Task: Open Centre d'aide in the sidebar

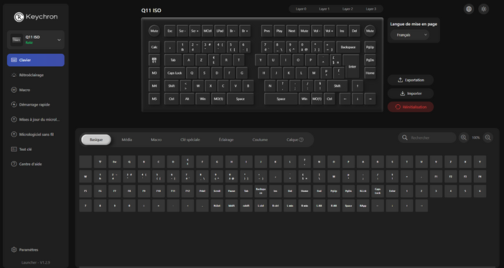Action: pyautogui.click(x=36, y=164)
